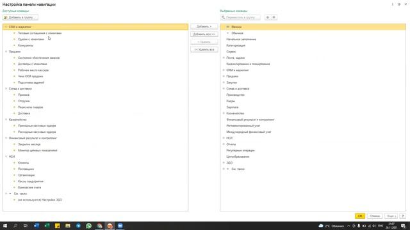Screen dimensions: 410x230
Task: Open the notification center icon
Action: pyautogui.click(x=403, y=226)
